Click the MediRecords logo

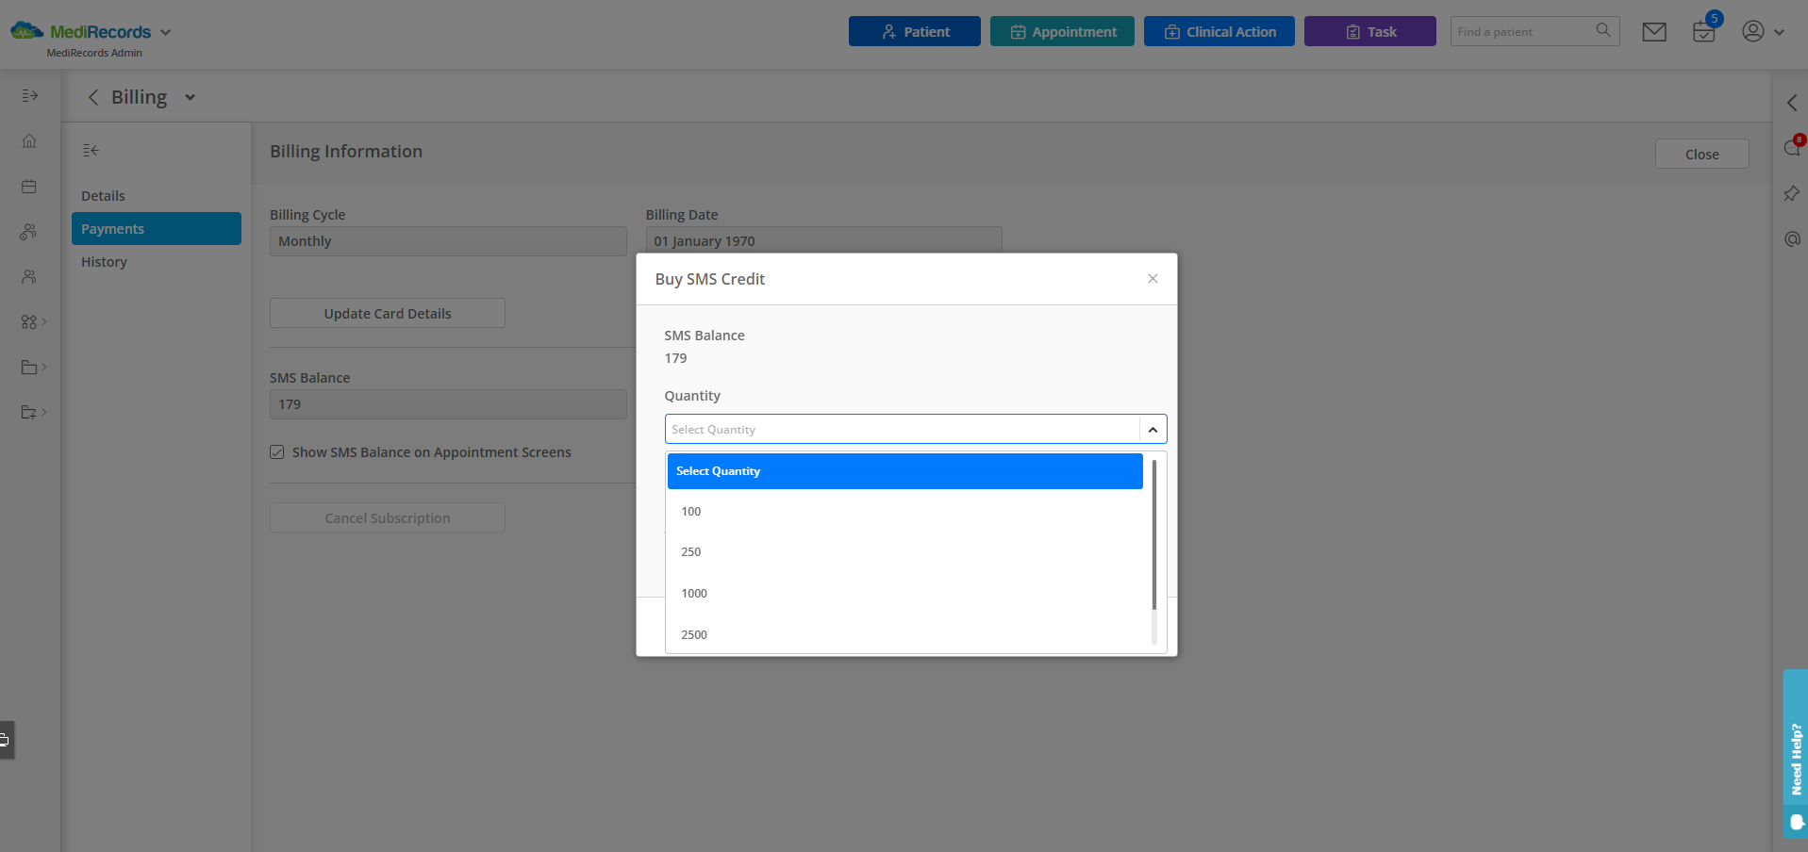coord(80,31)
